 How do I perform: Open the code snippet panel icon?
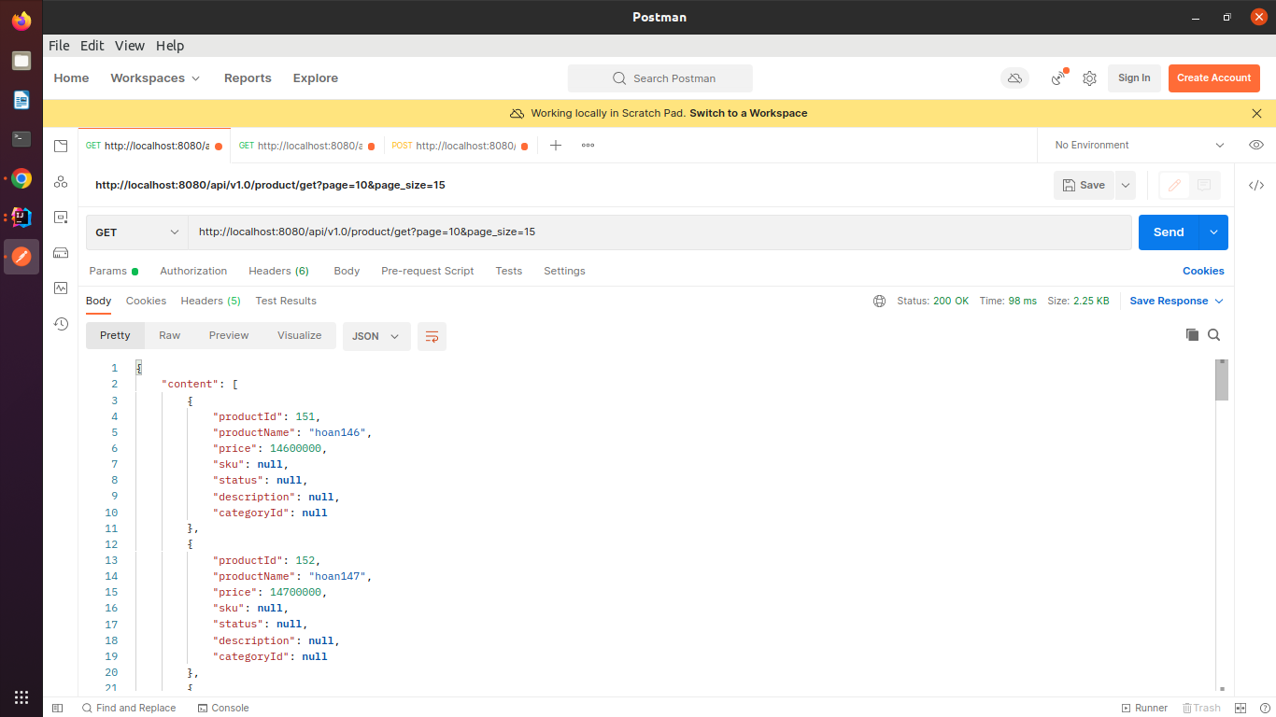coord(1256,185)
